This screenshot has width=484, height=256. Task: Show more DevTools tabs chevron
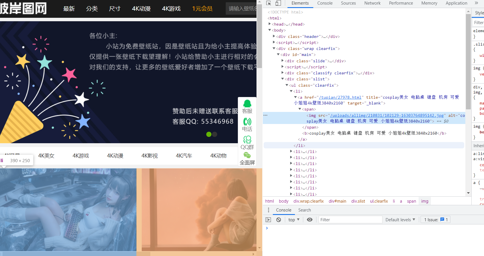click(x=477, y=3)
